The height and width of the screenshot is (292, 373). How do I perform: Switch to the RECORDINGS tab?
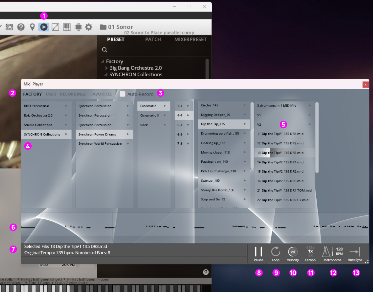coord(73,94)
